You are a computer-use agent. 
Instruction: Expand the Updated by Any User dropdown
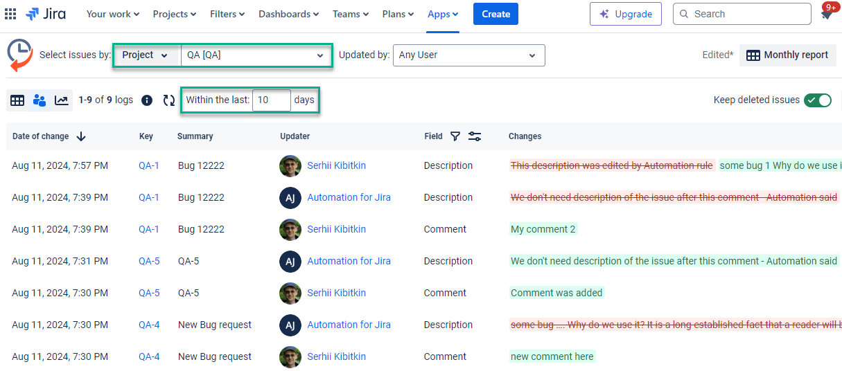pos(468,55)
